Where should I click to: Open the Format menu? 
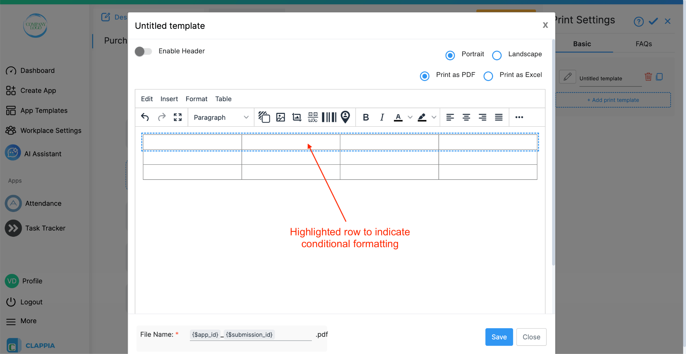197,99
